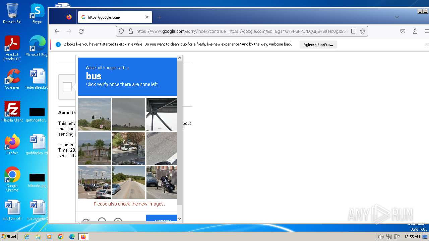Select captcha tile showing bare asphalt pavement

tap(162, 148)
